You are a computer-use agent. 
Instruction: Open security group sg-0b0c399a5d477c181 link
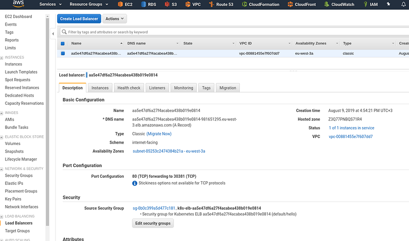[154, 208]
